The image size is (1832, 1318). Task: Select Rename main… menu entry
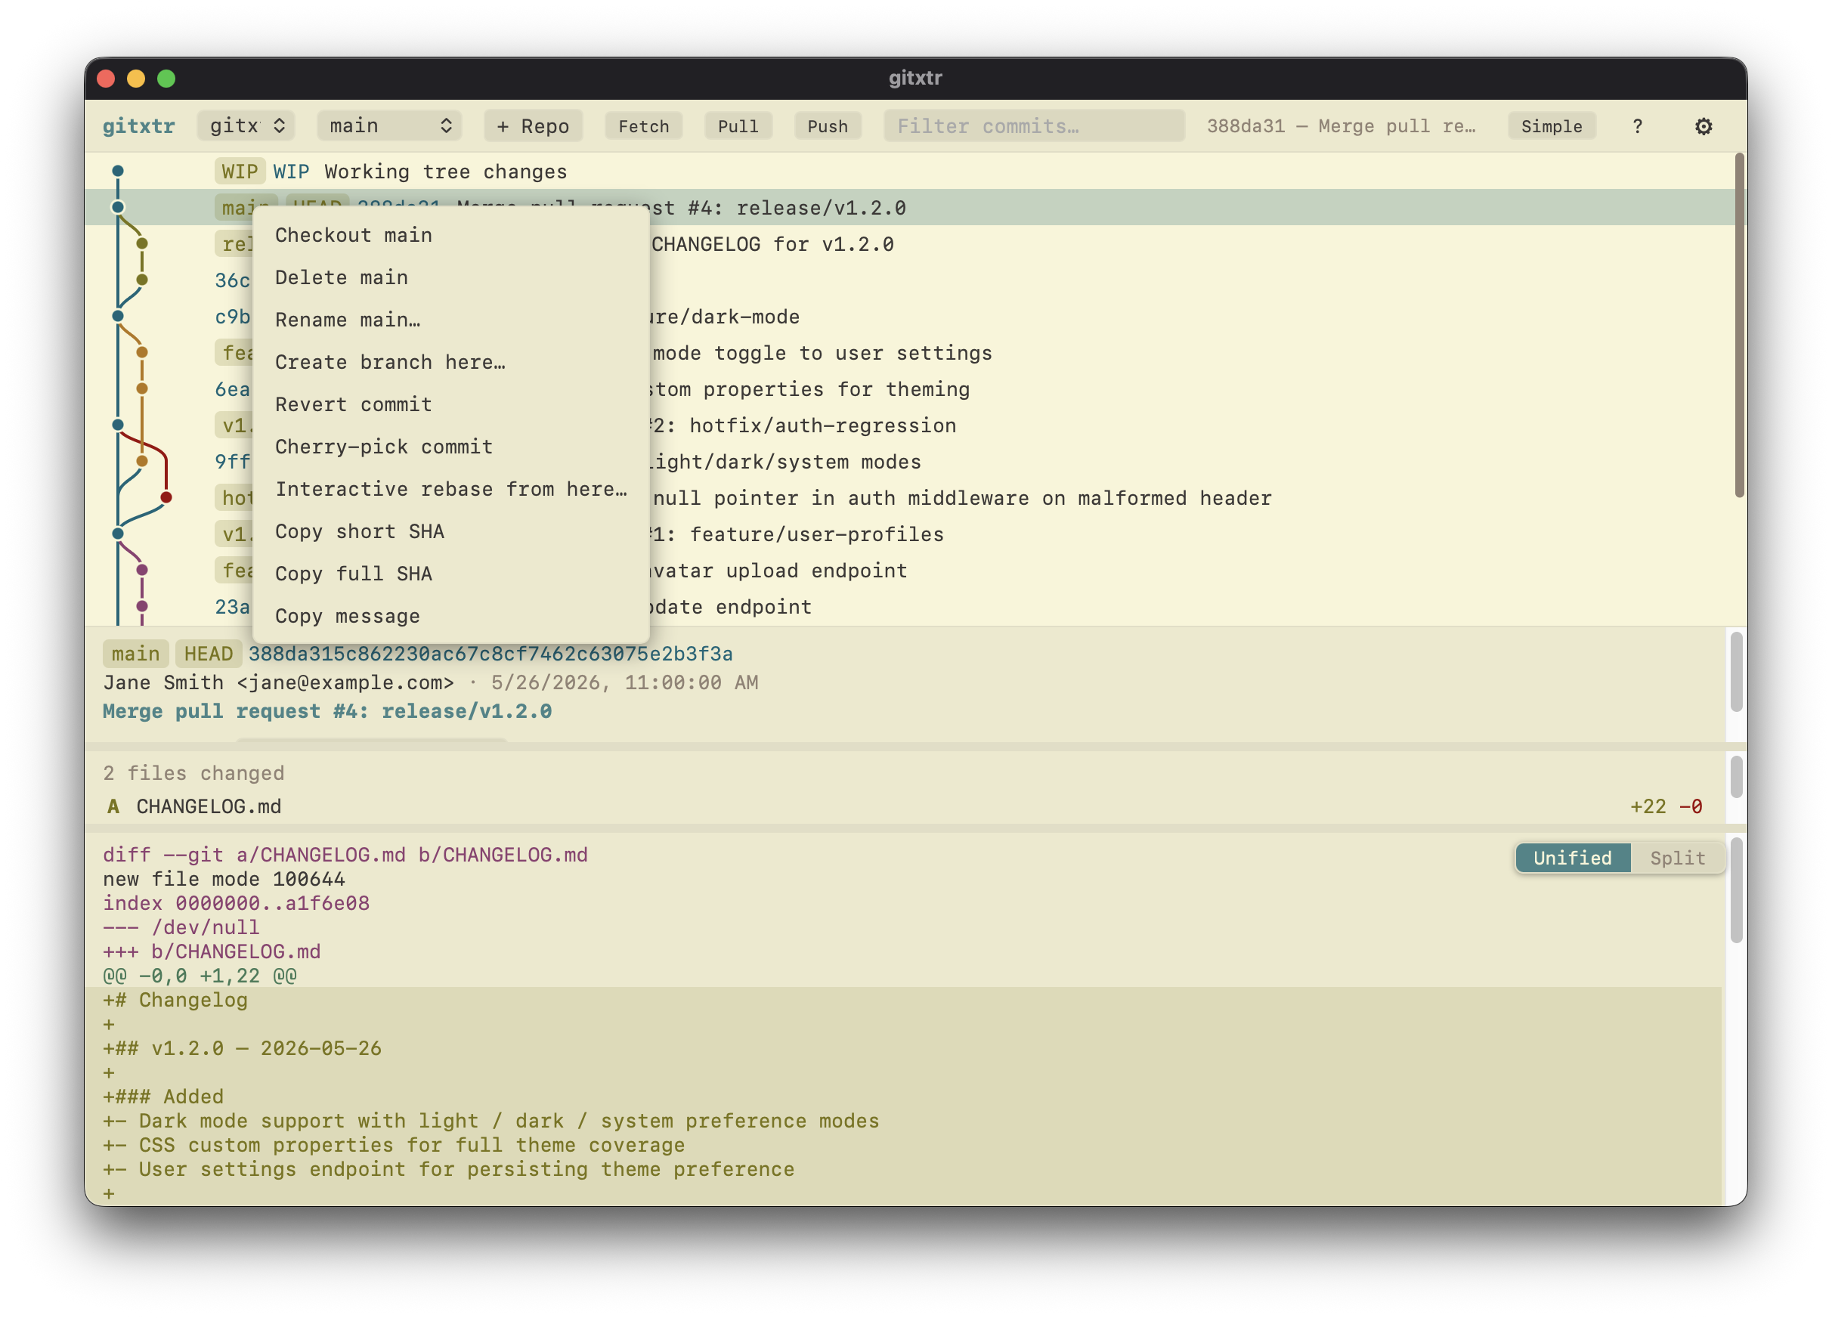(x=450, y=320)
